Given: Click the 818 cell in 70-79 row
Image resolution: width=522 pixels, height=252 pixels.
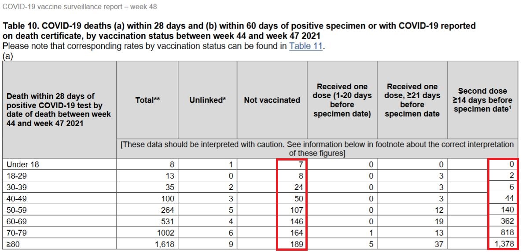Looking at the screenshot, I should point(507,233).
